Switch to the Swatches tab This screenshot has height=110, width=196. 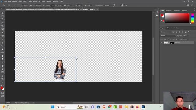tap(169, 11)
